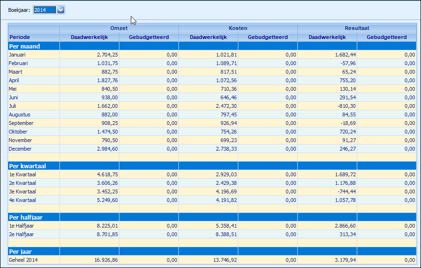This screenshot has width=421, height=268.
Task: Click the 3e Kwartaal row
Action: (x=212, y=191)
